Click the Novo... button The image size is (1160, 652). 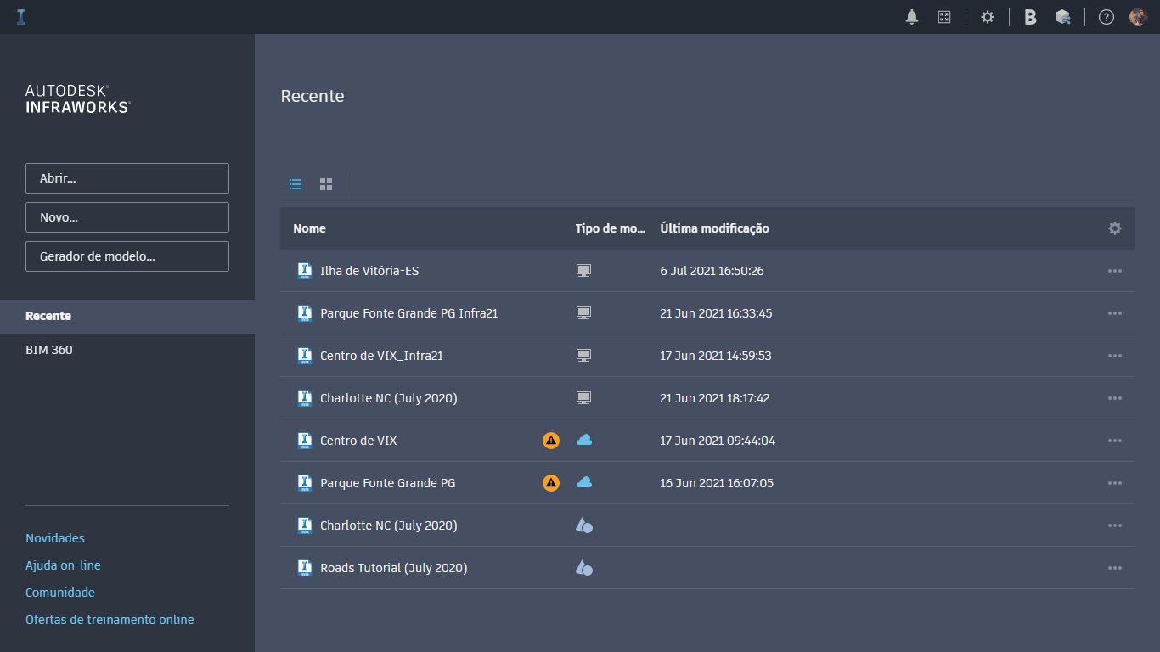[x=127, y=217]
